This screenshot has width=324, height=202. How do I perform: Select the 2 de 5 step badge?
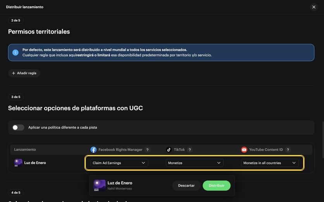tap(16, 21)
